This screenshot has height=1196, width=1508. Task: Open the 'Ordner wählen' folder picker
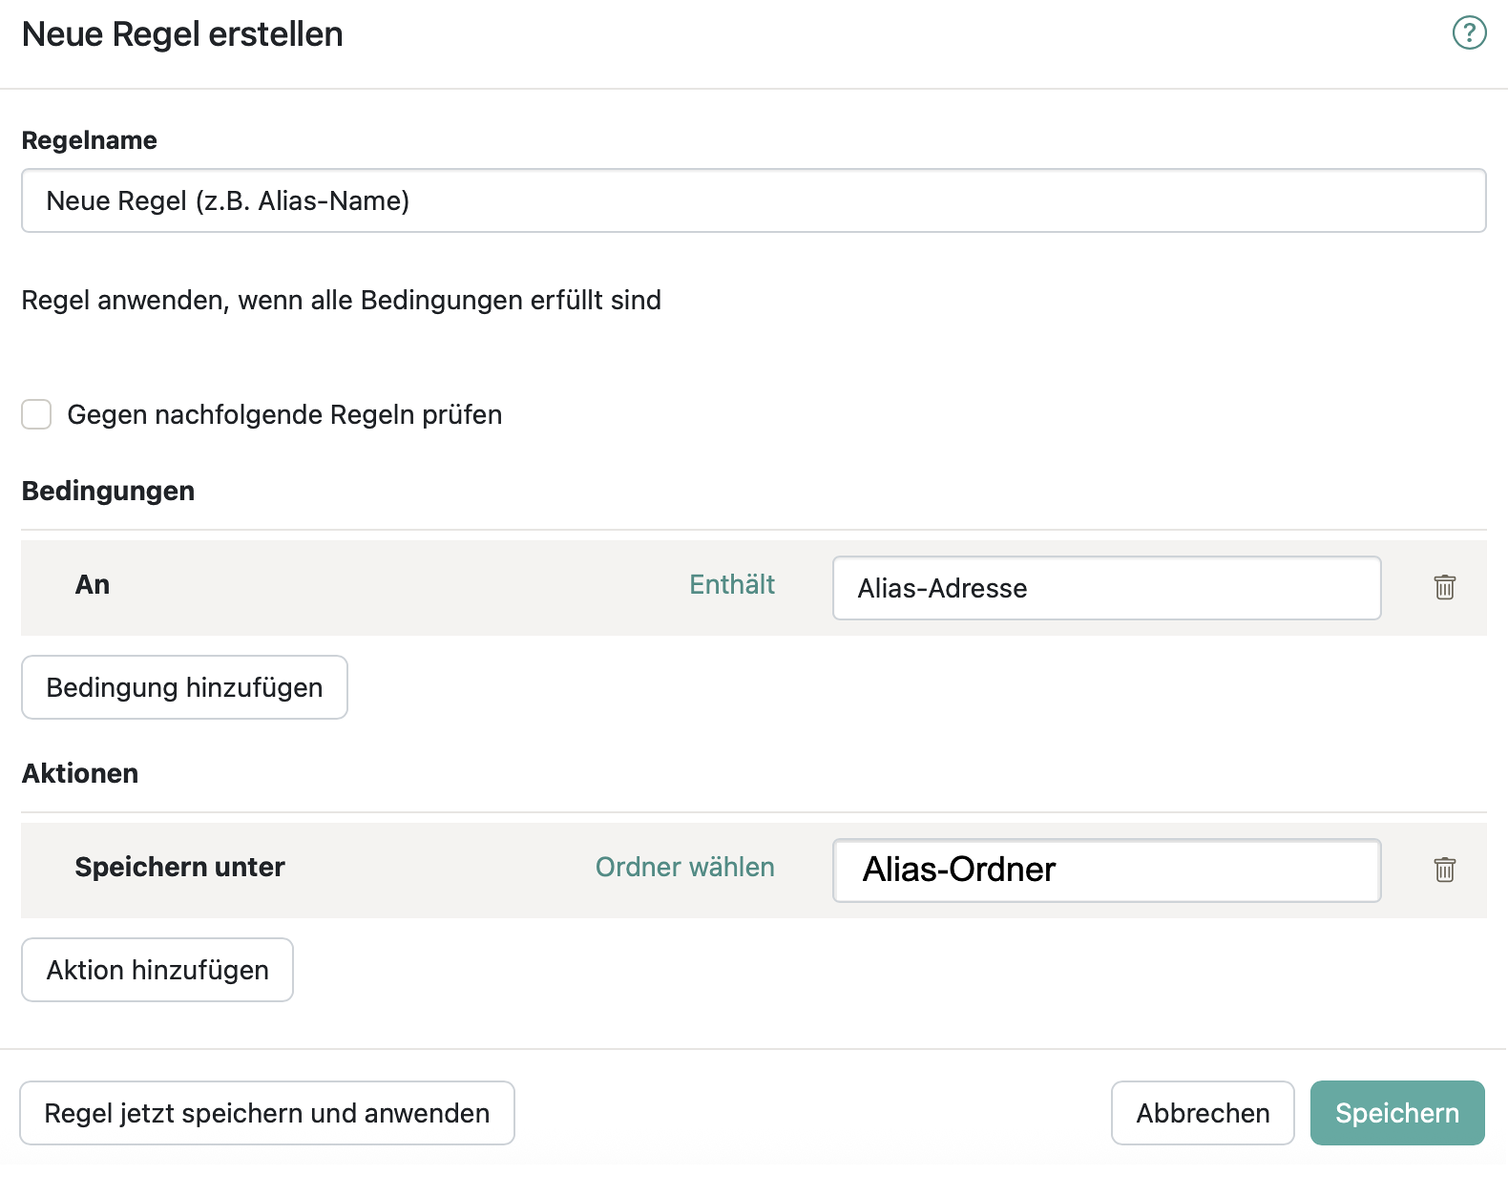pyautogui.click(x=684, y=868)
